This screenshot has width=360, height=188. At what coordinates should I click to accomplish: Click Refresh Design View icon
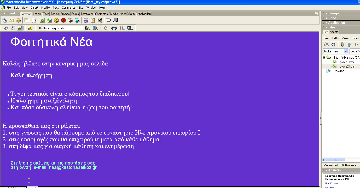point(106,28)
